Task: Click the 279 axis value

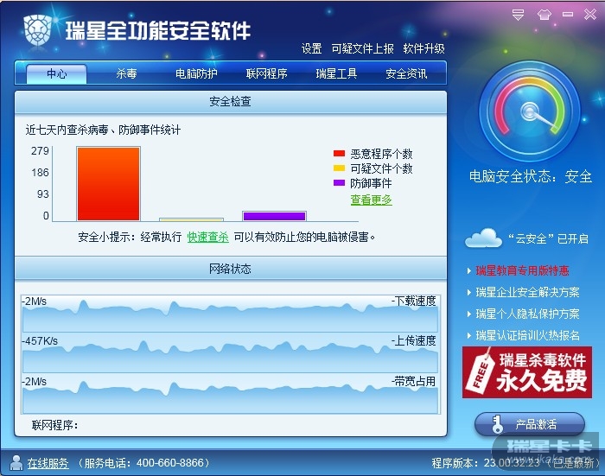Action: click(40, 150)
